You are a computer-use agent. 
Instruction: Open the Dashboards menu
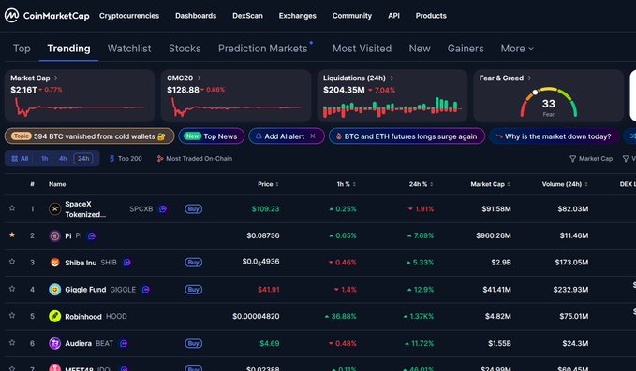(196, 16)
